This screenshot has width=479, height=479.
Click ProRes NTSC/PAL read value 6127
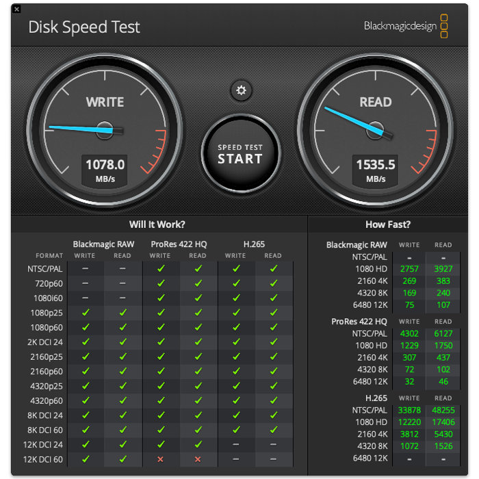coord(443,334)
